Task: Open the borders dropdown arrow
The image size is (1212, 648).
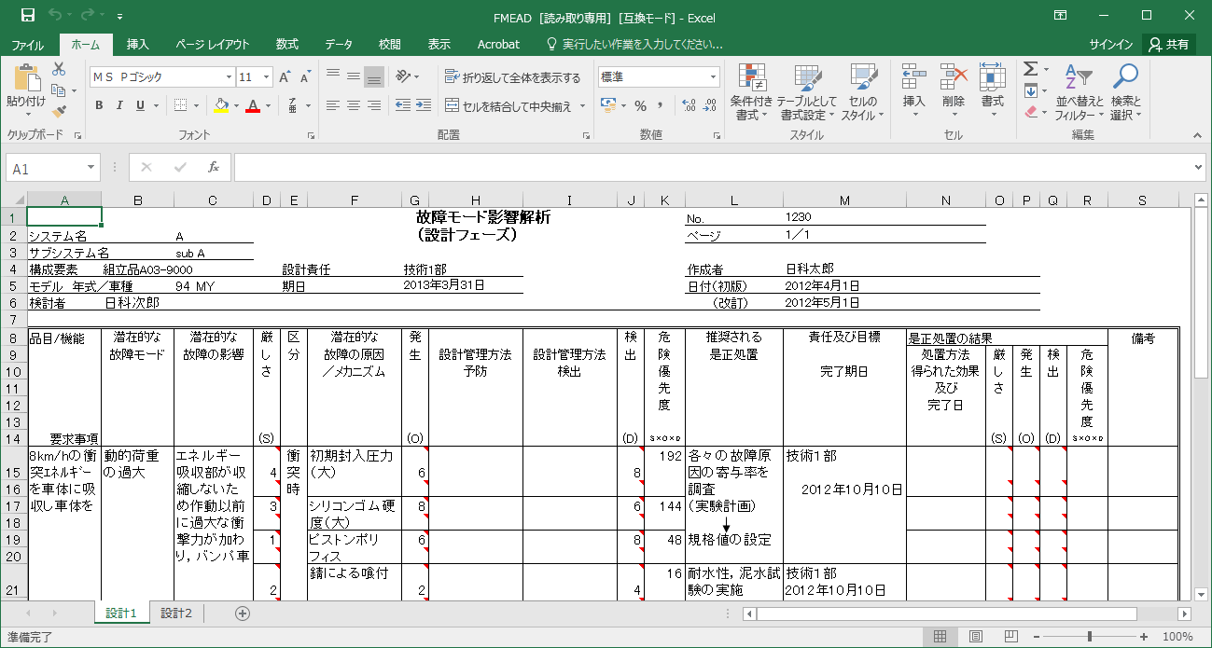Action: coord(198,106)
